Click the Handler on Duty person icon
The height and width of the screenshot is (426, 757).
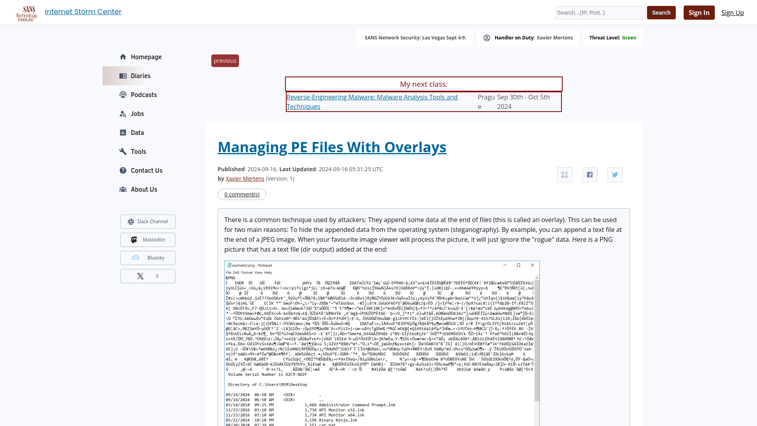[x=487, y=38]
